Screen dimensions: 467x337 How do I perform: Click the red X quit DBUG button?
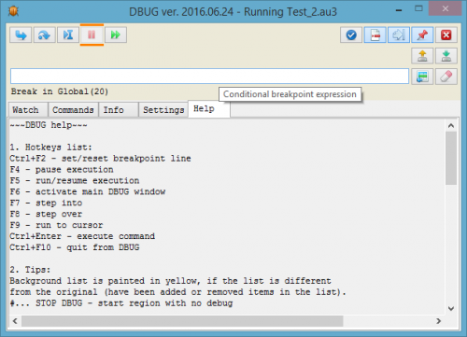pos(446,35)
